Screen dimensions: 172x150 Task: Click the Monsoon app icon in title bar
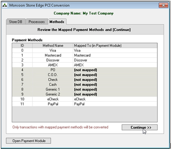5,5
